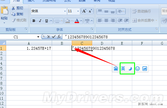Click the formula bar text '123456789012345678
The image size is (167, 108).
[86, 37]
